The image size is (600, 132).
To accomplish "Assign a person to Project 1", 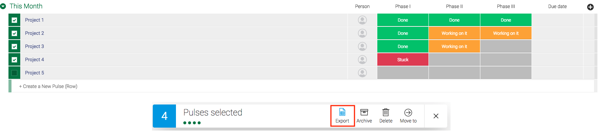I will (x=362, y=20).
